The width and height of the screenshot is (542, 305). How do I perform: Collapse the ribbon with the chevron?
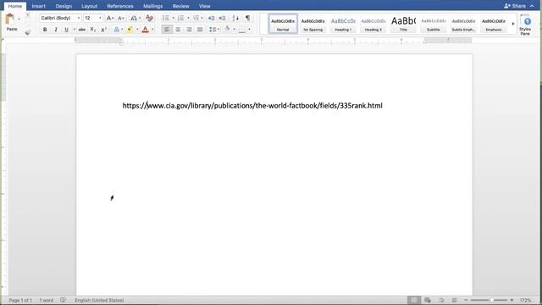(x=532, y=6)
